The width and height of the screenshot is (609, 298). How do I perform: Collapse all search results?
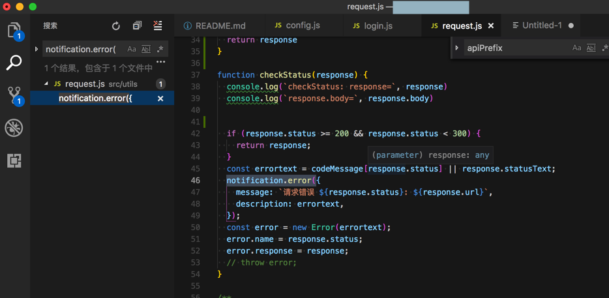[x=137, y=26]
